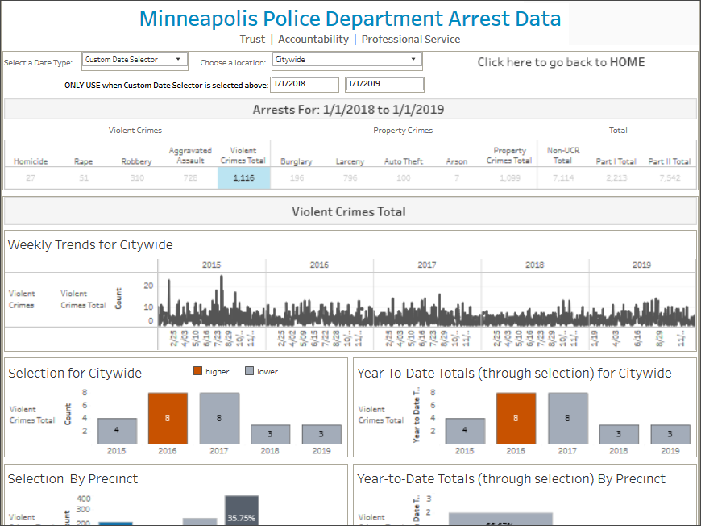The width and height of the screenshot is (701, 526).
Task: Click the Property Crimes group header
Action: 403,130
